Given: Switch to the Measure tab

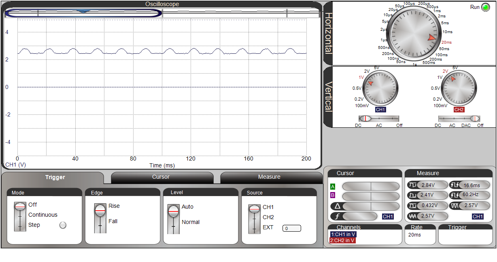Looking at the screenshot, I should tap(269, 177).
